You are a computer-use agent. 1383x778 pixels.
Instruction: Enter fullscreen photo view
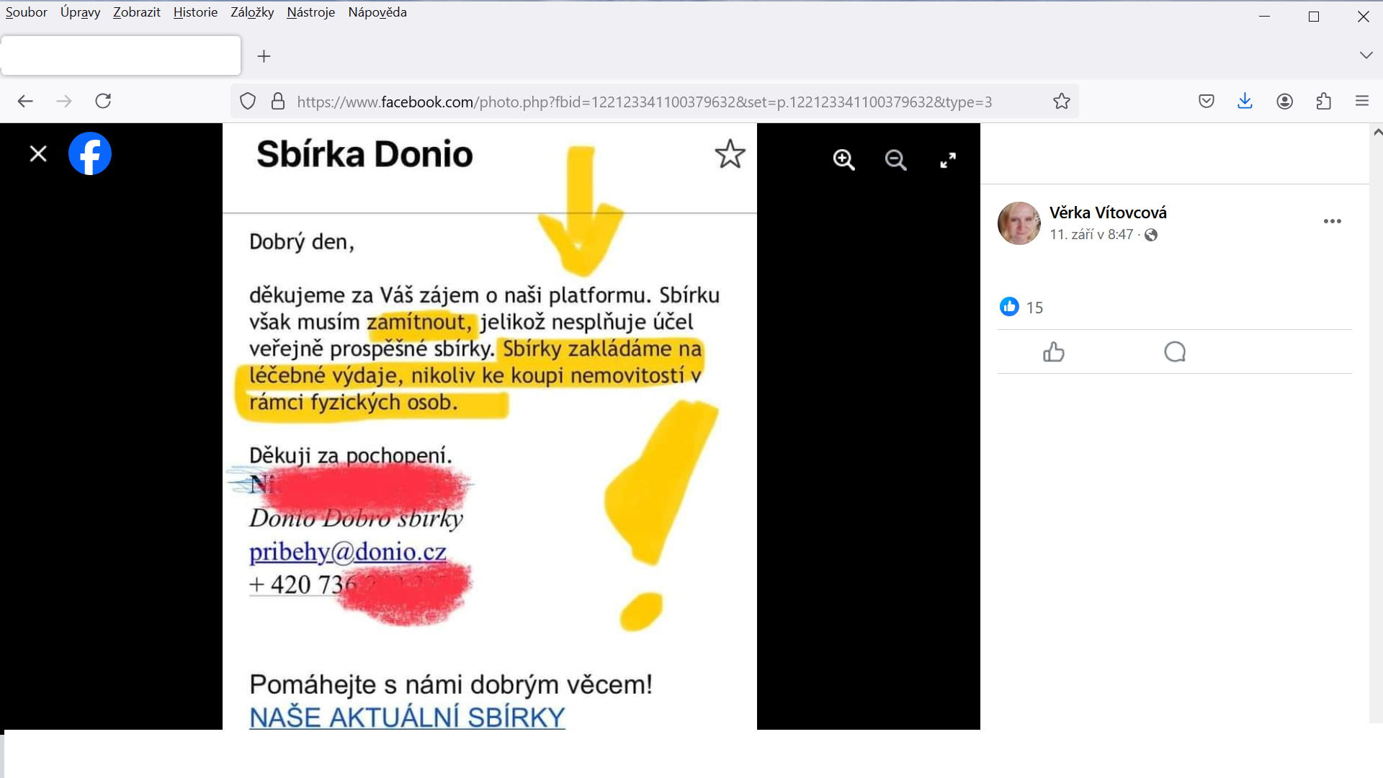(x=948, y=160)
